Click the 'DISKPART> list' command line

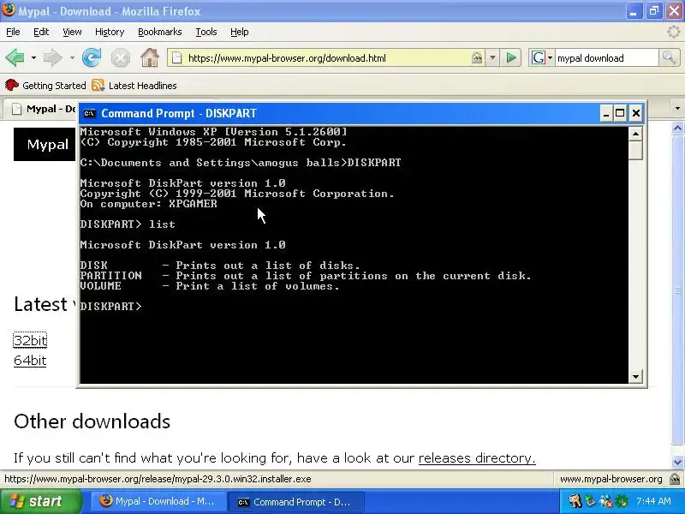click(128, 224)
